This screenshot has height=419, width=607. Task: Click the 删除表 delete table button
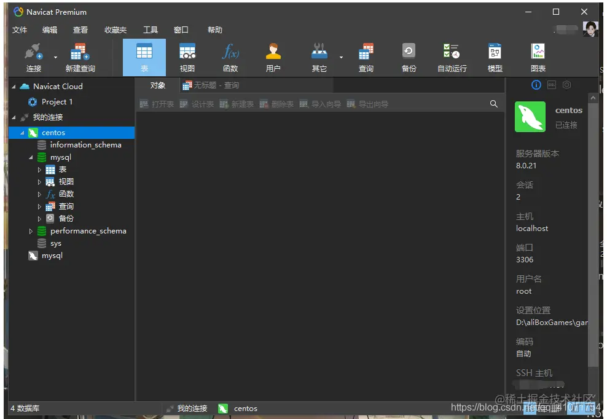[276, 104]
